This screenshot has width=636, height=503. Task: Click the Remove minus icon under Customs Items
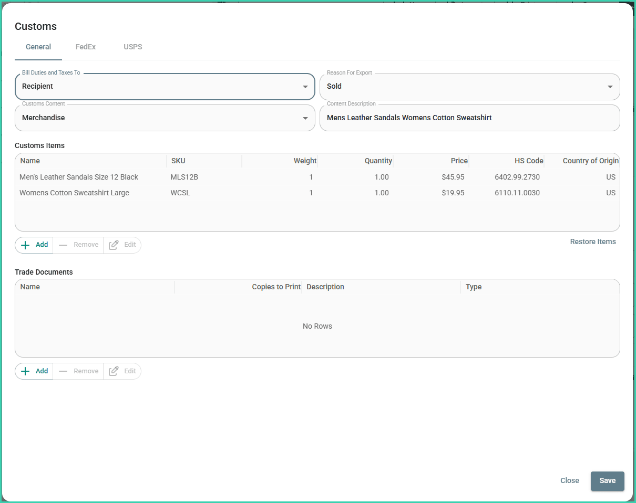pyautogui.click(x=63, y=245)
